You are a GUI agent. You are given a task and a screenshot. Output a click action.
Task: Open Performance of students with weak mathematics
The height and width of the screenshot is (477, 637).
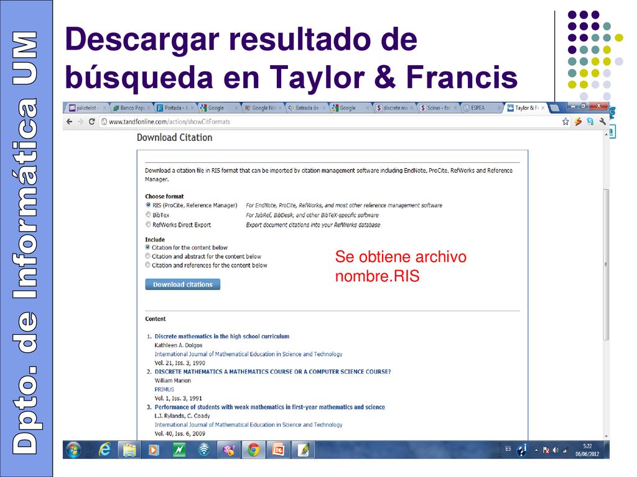click(270, 407)
